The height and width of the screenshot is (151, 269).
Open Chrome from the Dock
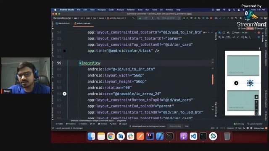[x=111, y=136]
